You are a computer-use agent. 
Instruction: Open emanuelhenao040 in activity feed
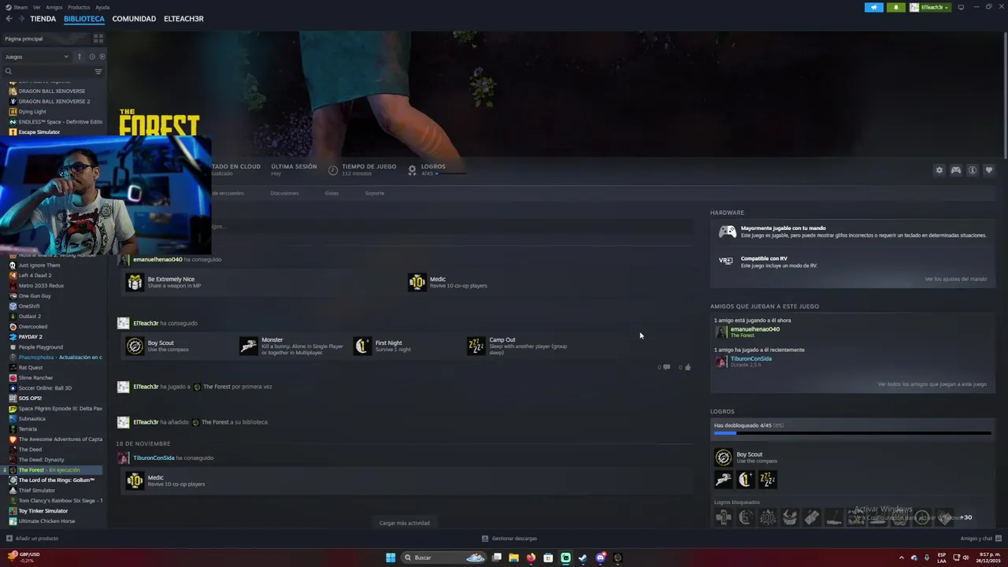[157, 259]
